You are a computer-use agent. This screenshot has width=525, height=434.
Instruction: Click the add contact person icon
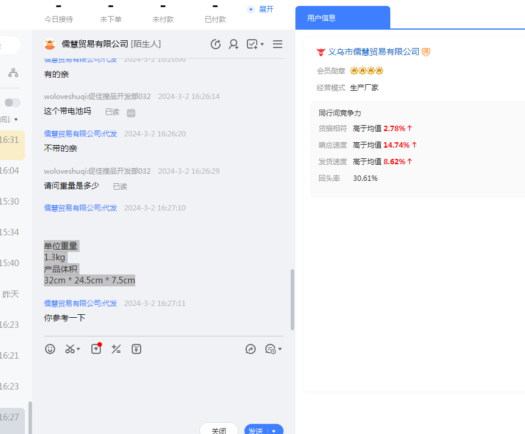click(x=234, y=44)
